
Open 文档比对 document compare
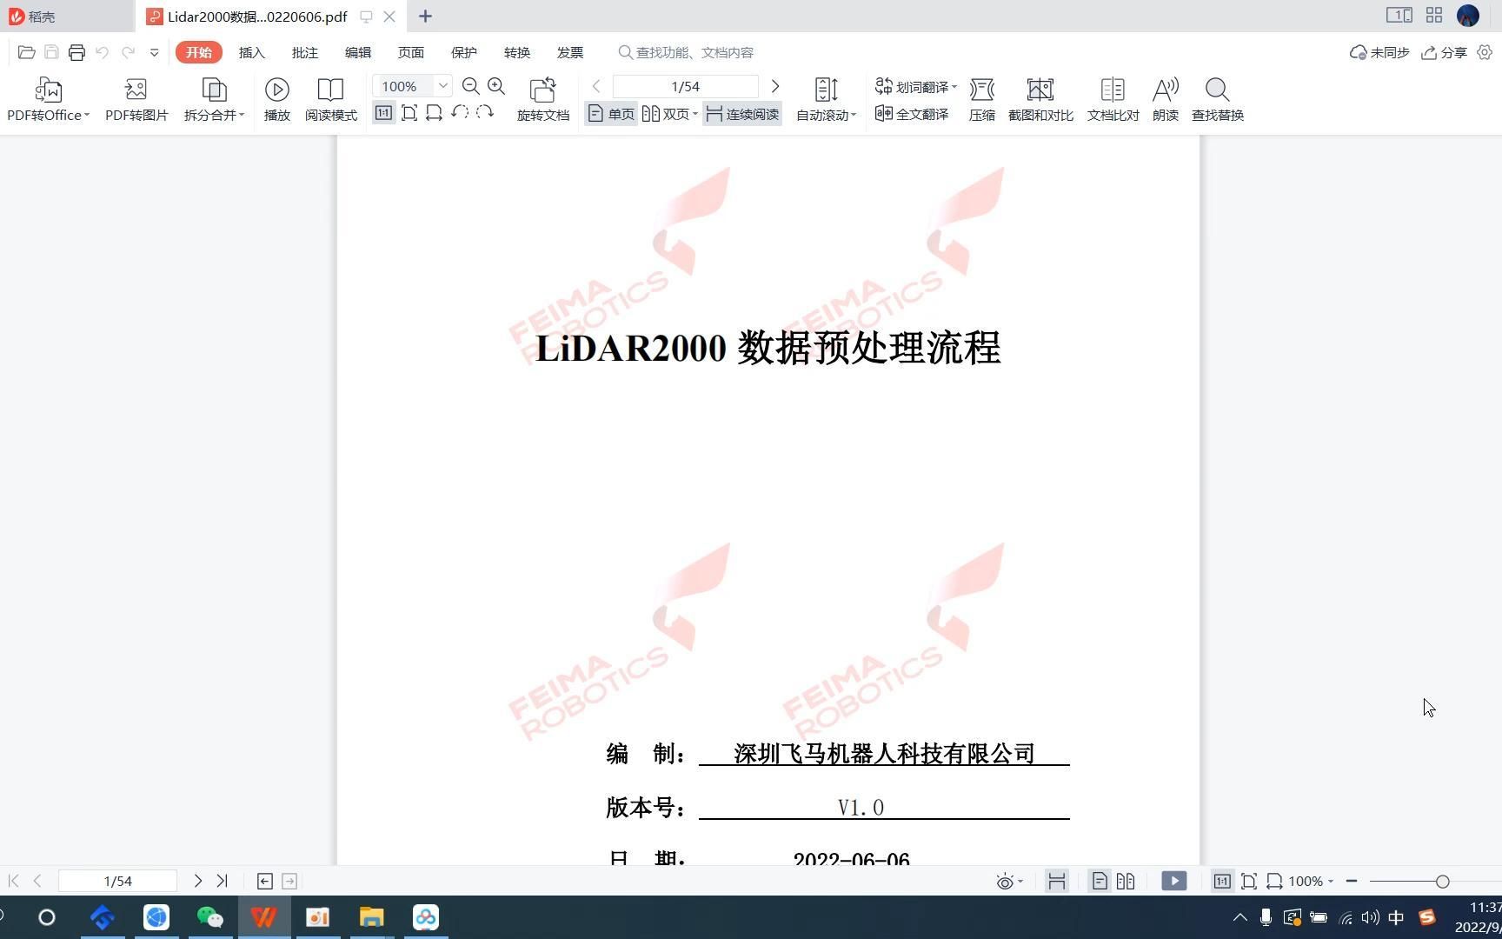pos(1113,99)
